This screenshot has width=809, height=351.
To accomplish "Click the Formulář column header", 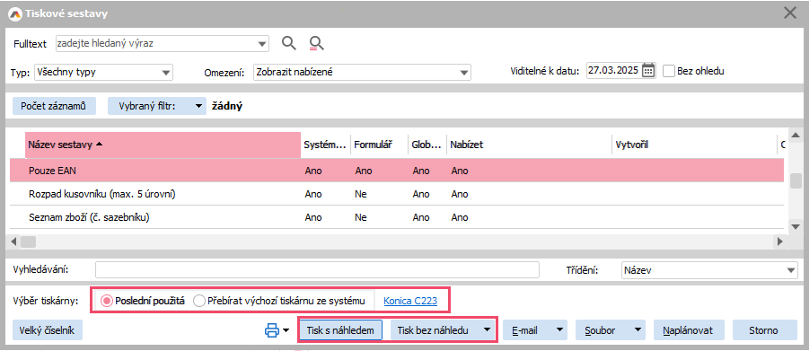I will coord(379,145).
